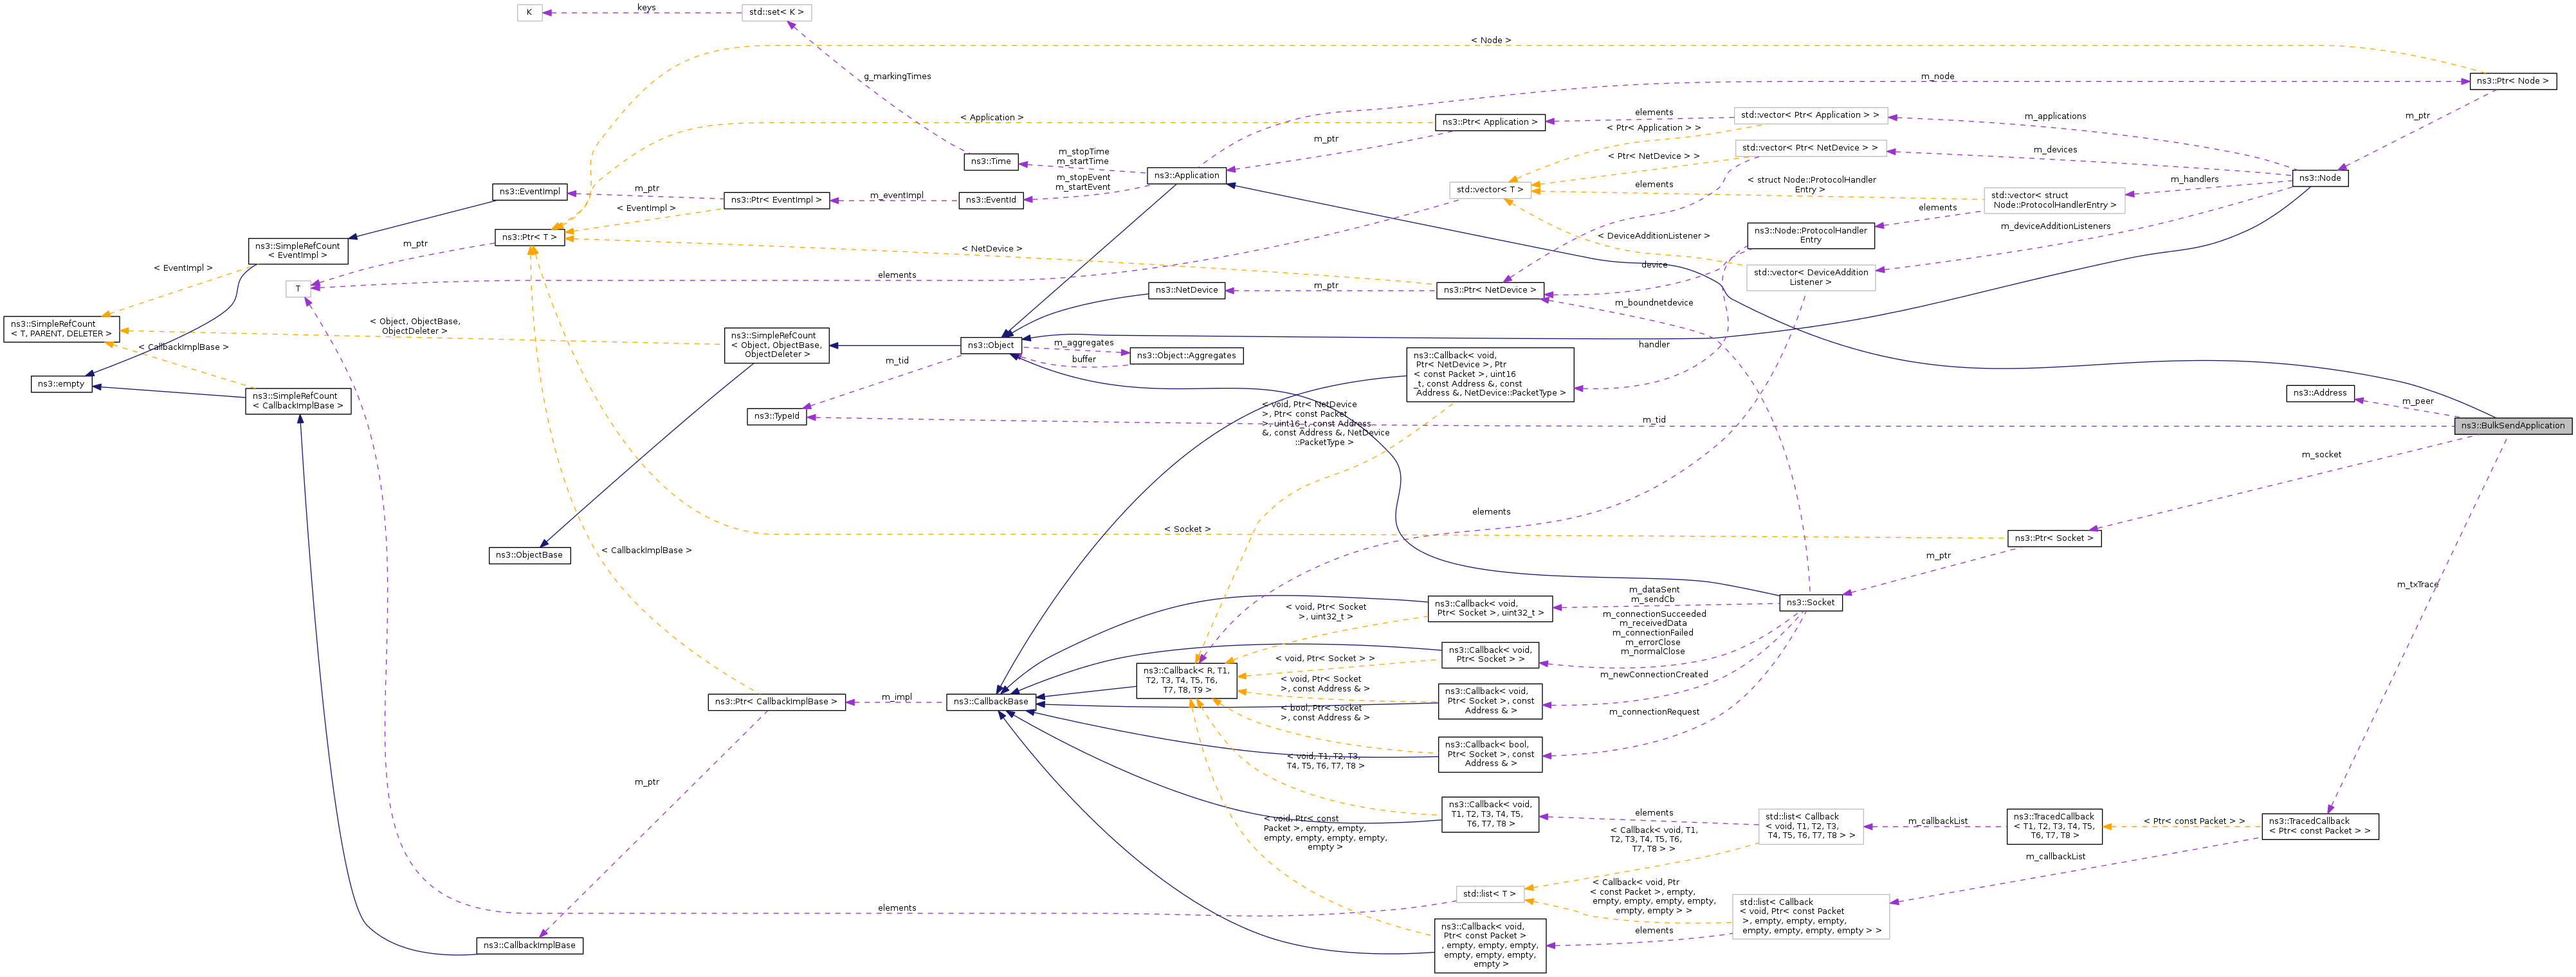Open the ns3::Time class node
2576x977 pixels.
[991, 161]
